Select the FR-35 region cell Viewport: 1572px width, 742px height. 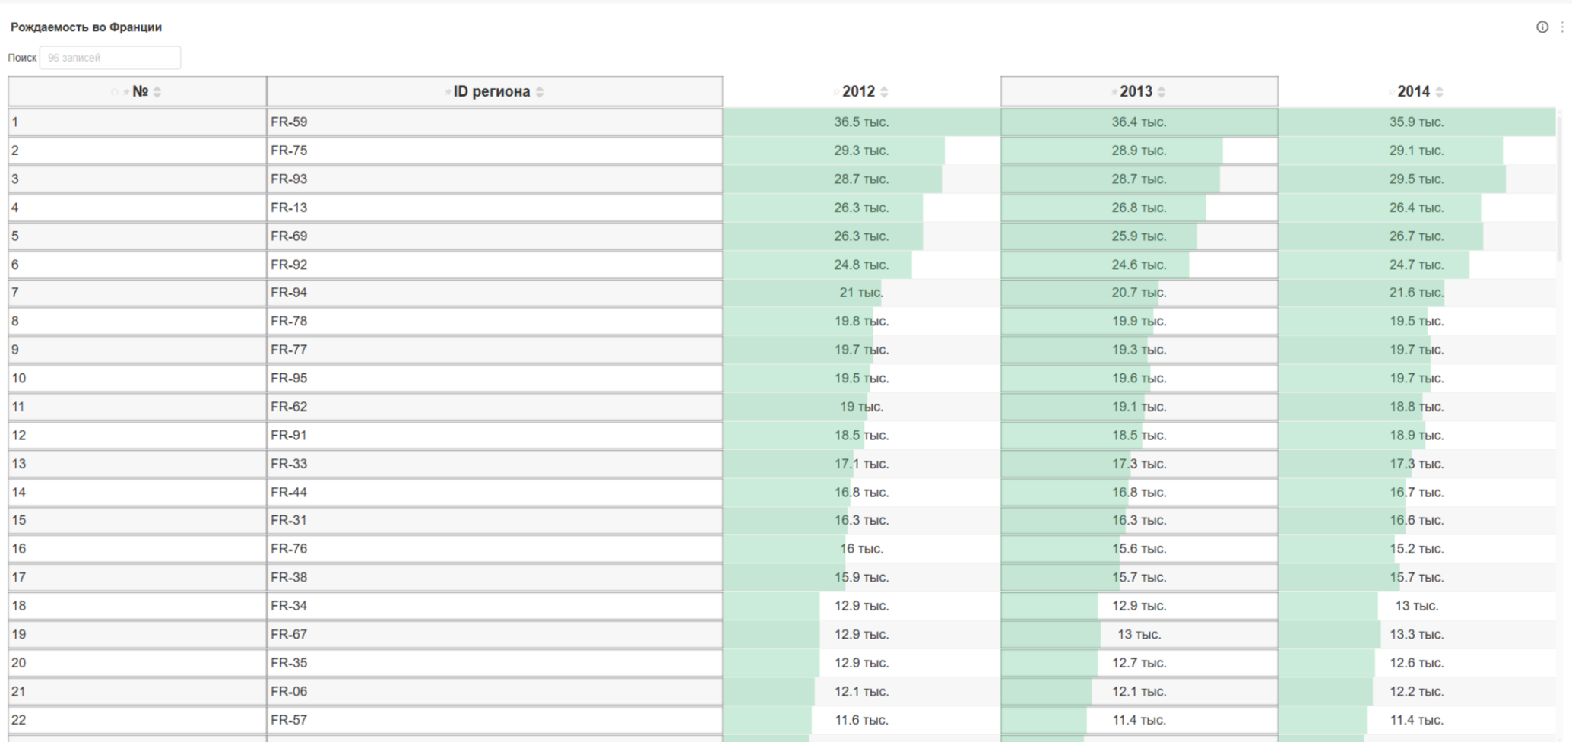[x=495, y=663]
